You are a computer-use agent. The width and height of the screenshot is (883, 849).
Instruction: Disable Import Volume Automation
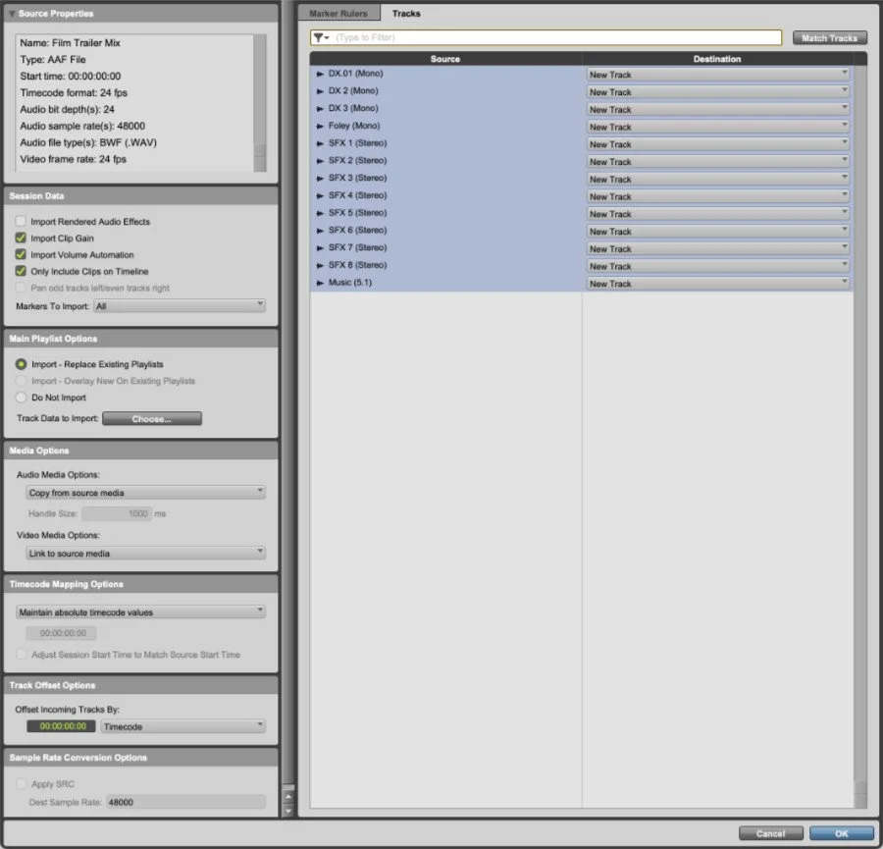pyautogui.click(x=20, y=255)
